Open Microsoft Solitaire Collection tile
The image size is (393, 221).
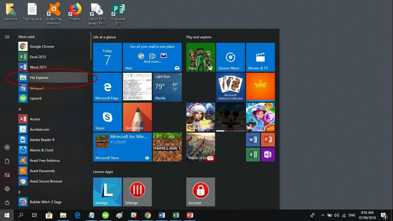tap(230, 87)
